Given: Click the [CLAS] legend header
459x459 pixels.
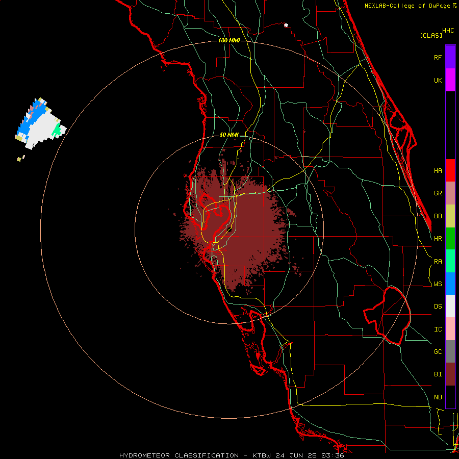Looking at the screenshot, I should click(431, 35).
